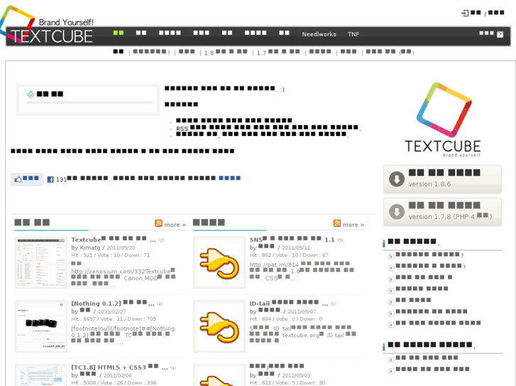Click the Facebook Like thumbs-up button
This screenshot has height=386, width=516.
(27, 179)
